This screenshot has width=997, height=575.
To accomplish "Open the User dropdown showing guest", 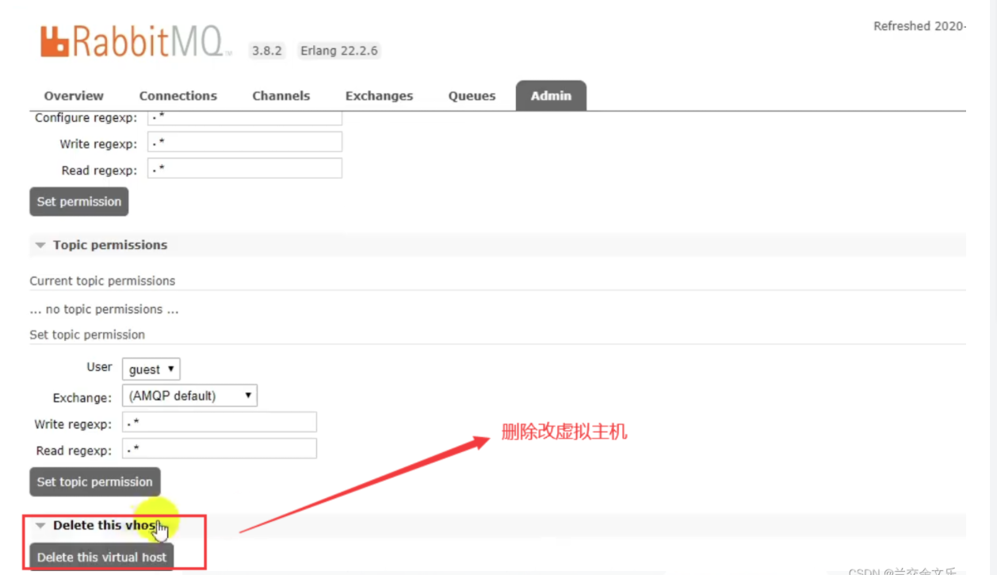I will [x=151, y=369].
